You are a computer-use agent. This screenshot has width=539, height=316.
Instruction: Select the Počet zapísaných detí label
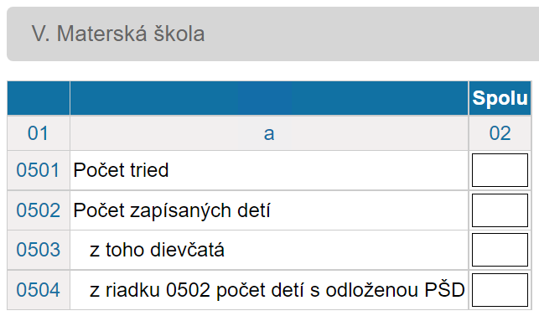pyautogui.click(x=172, y=210)
